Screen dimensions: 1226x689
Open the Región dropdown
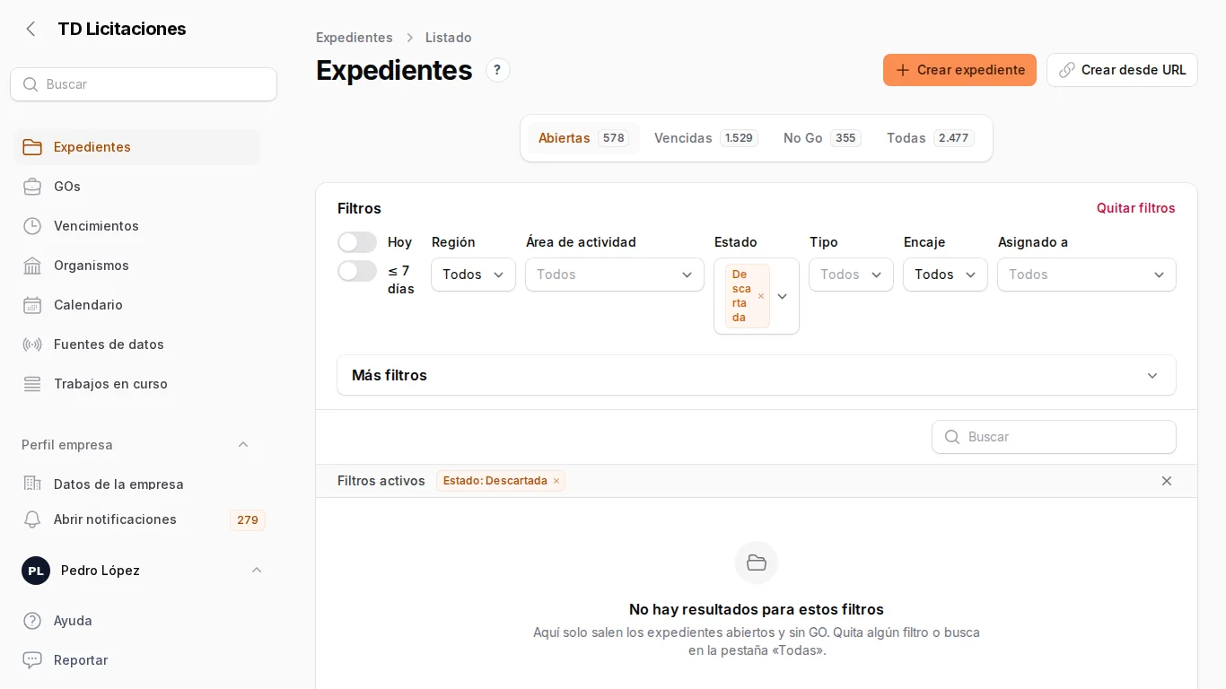click(473, 275)
